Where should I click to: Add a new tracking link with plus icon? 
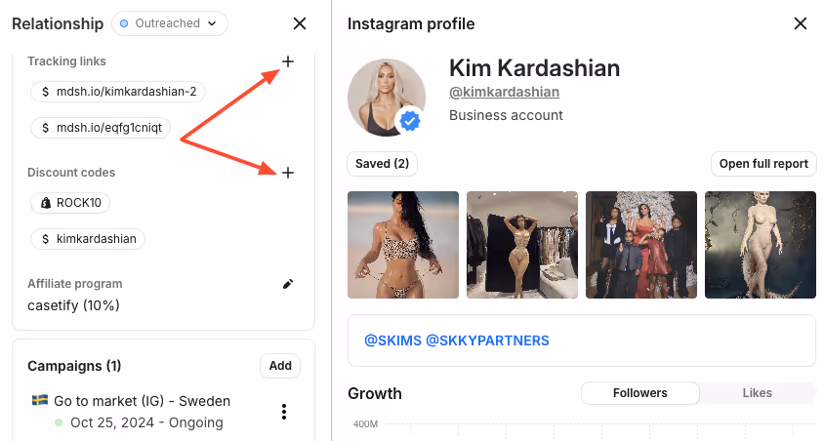pos(287,61)
